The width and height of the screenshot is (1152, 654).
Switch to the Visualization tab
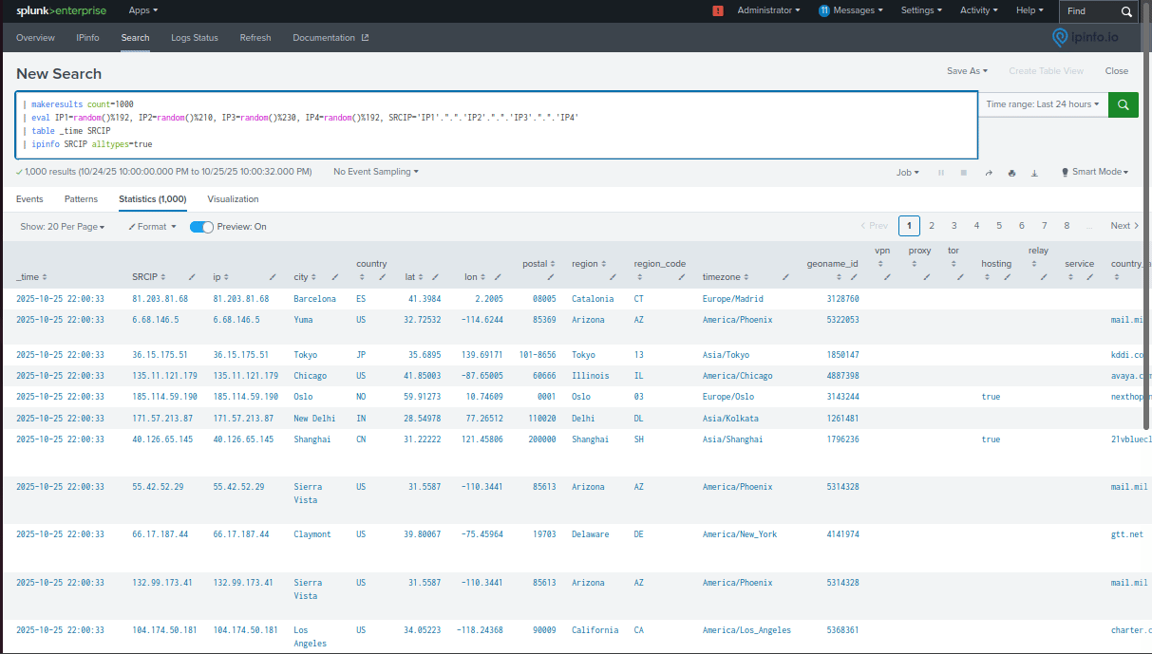coord(233,199)
